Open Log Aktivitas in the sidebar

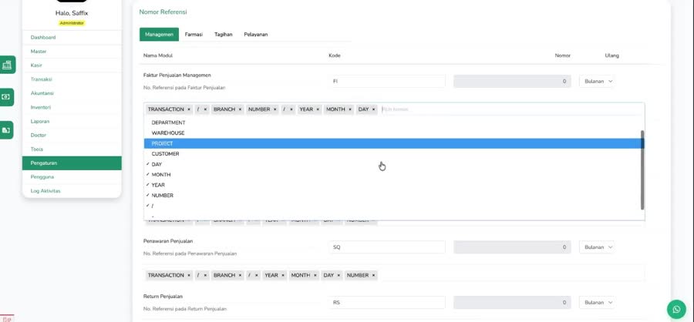[72, 191]
